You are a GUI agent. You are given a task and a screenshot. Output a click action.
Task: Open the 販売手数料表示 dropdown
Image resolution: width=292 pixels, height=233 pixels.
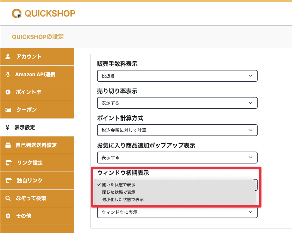coord(177,76)
